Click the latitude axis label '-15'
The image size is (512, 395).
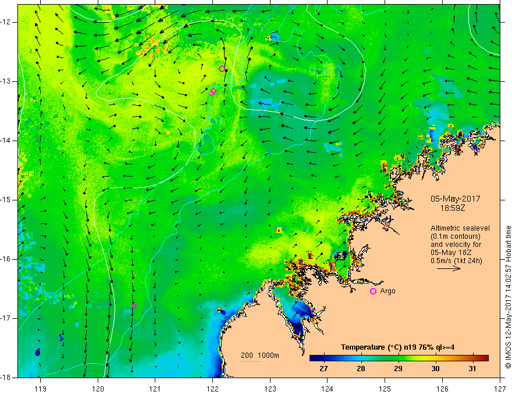pyautogui.click(x=6, y=200)
